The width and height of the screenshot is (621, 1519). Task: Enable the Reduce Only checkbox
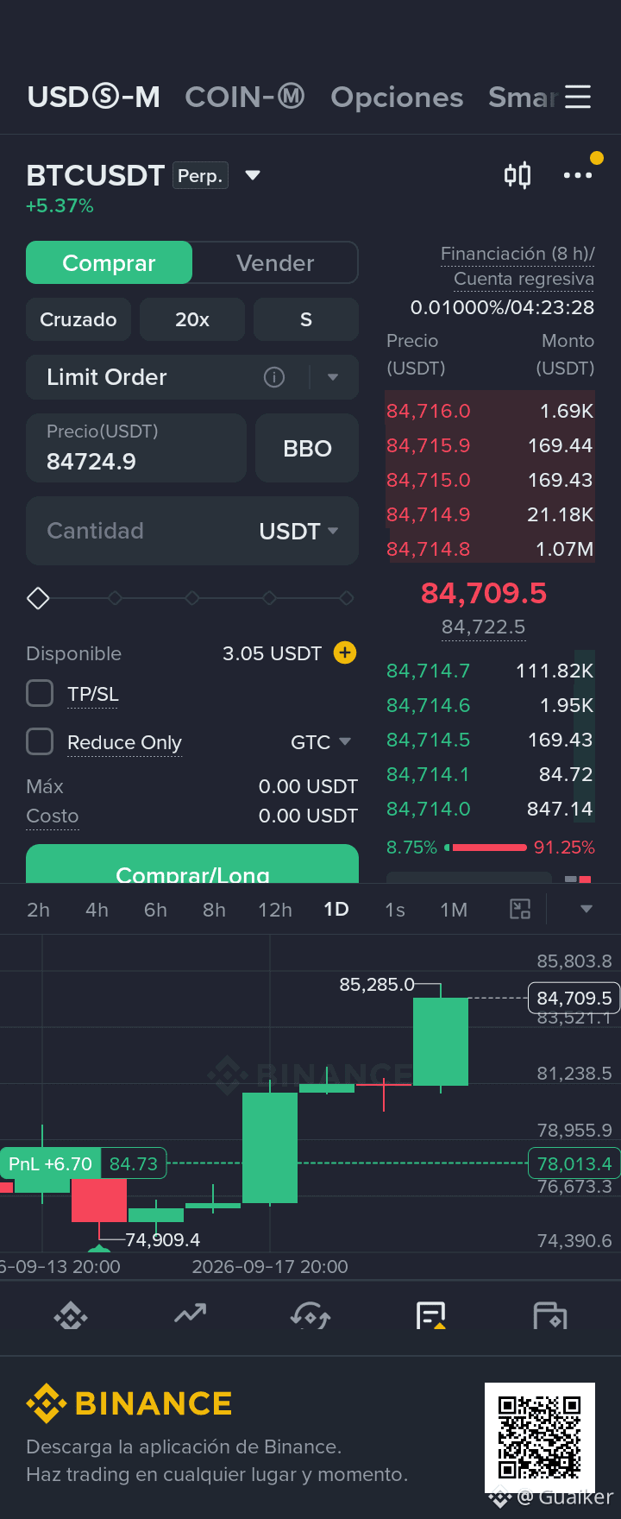[x=40, y=741]
